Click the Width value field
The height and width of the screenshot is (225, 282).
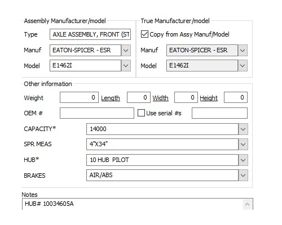186,97
